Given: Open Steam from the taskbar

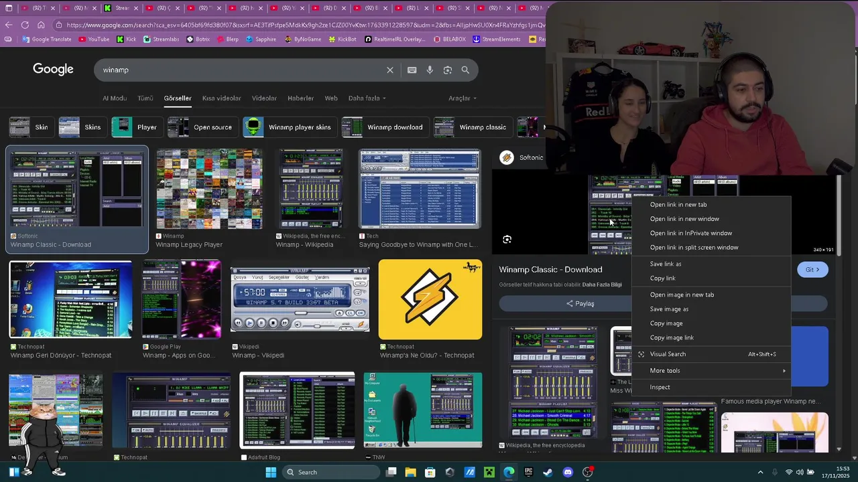Looking at the screenshot, I should point(548,472).
